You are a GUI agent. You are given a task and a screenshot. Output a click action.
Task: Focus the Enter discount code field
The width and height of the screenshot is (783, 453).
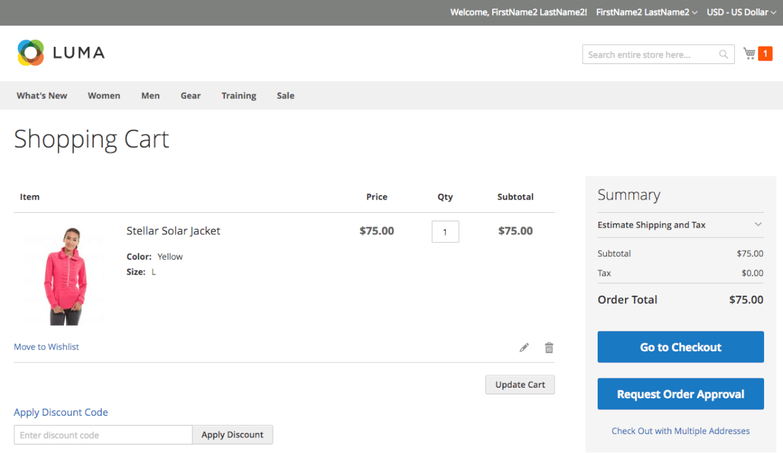(x=103, y=435)
